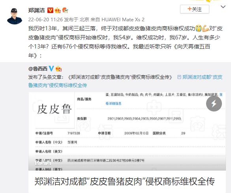Click the blue V badge next to 鲁西西
This screenshot has width=231, height=193.
tap(51, 69)
